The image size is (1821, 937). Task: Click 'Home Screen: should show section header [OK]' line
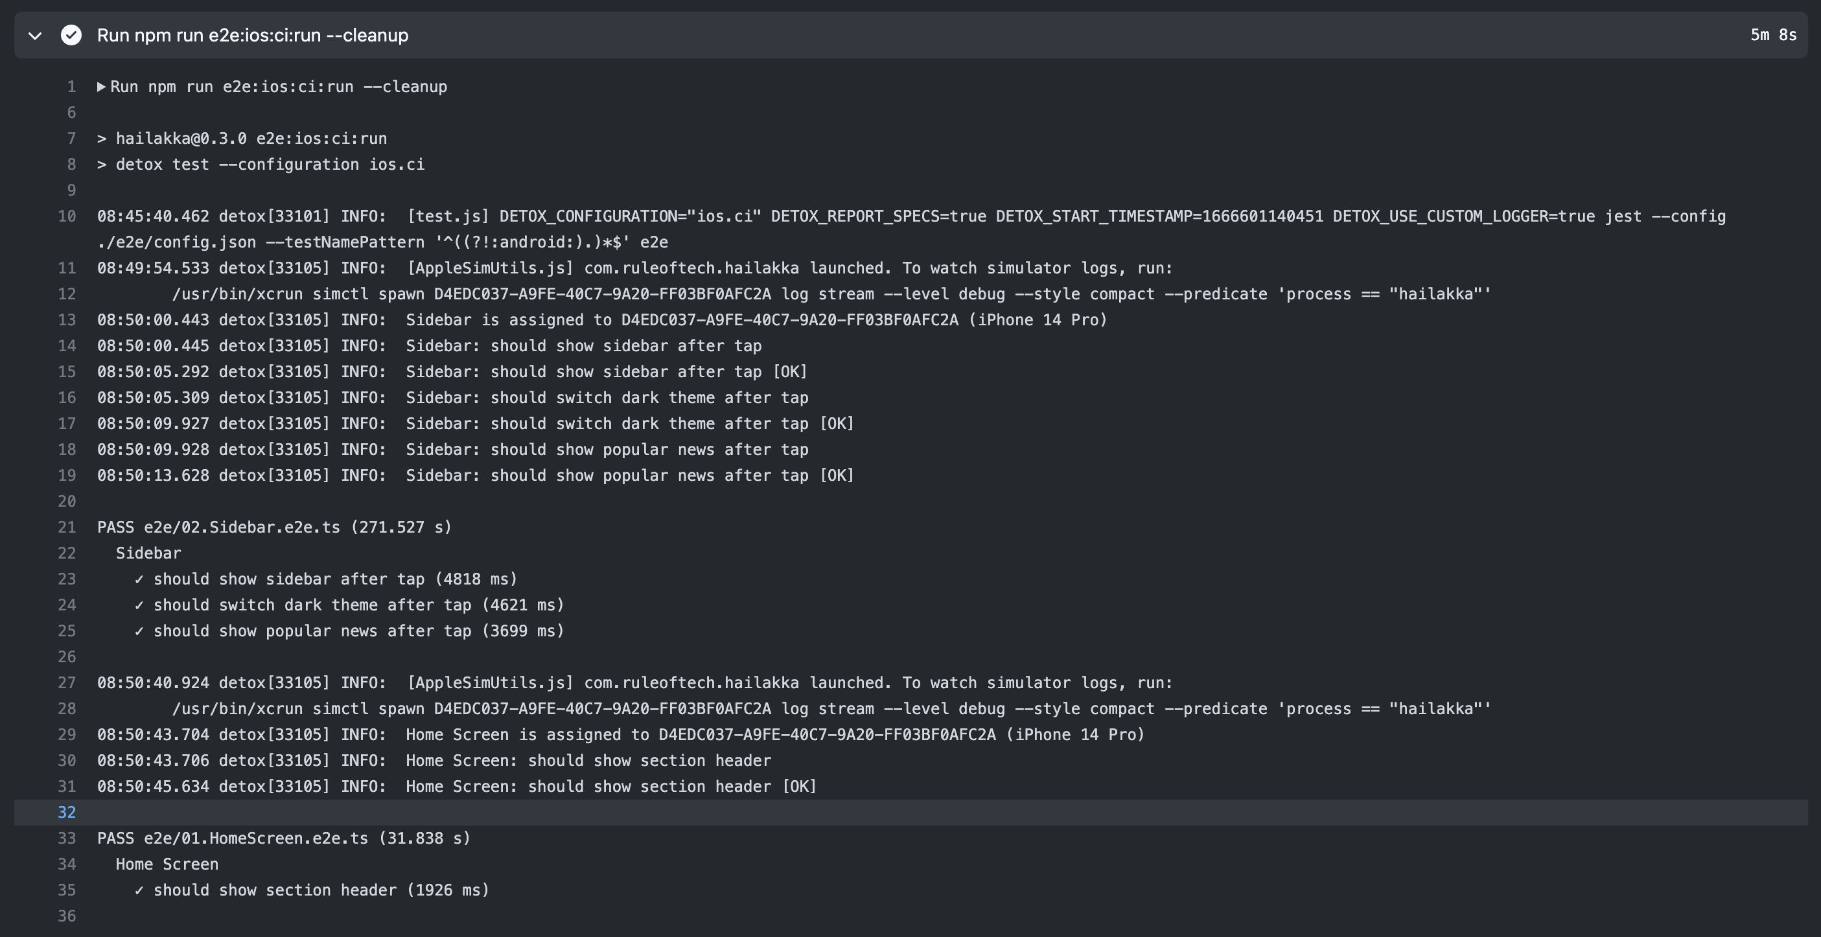pyautogui.click(x=457, y=787)
